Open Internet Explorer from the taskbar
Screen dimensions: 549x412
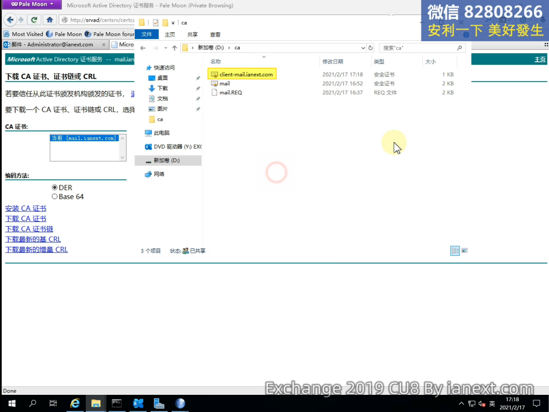pyautogui.click(x=75, y=403)
